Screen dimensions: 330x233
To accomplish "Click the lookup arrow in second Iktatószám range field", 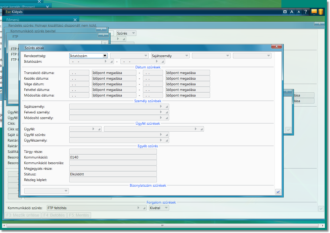I will [x=157, y=61].
